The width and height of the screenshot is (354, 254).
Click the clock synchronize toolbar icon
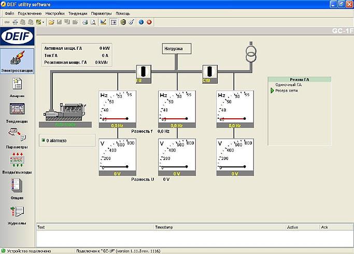pyautogui.click(x=132, y=22)
